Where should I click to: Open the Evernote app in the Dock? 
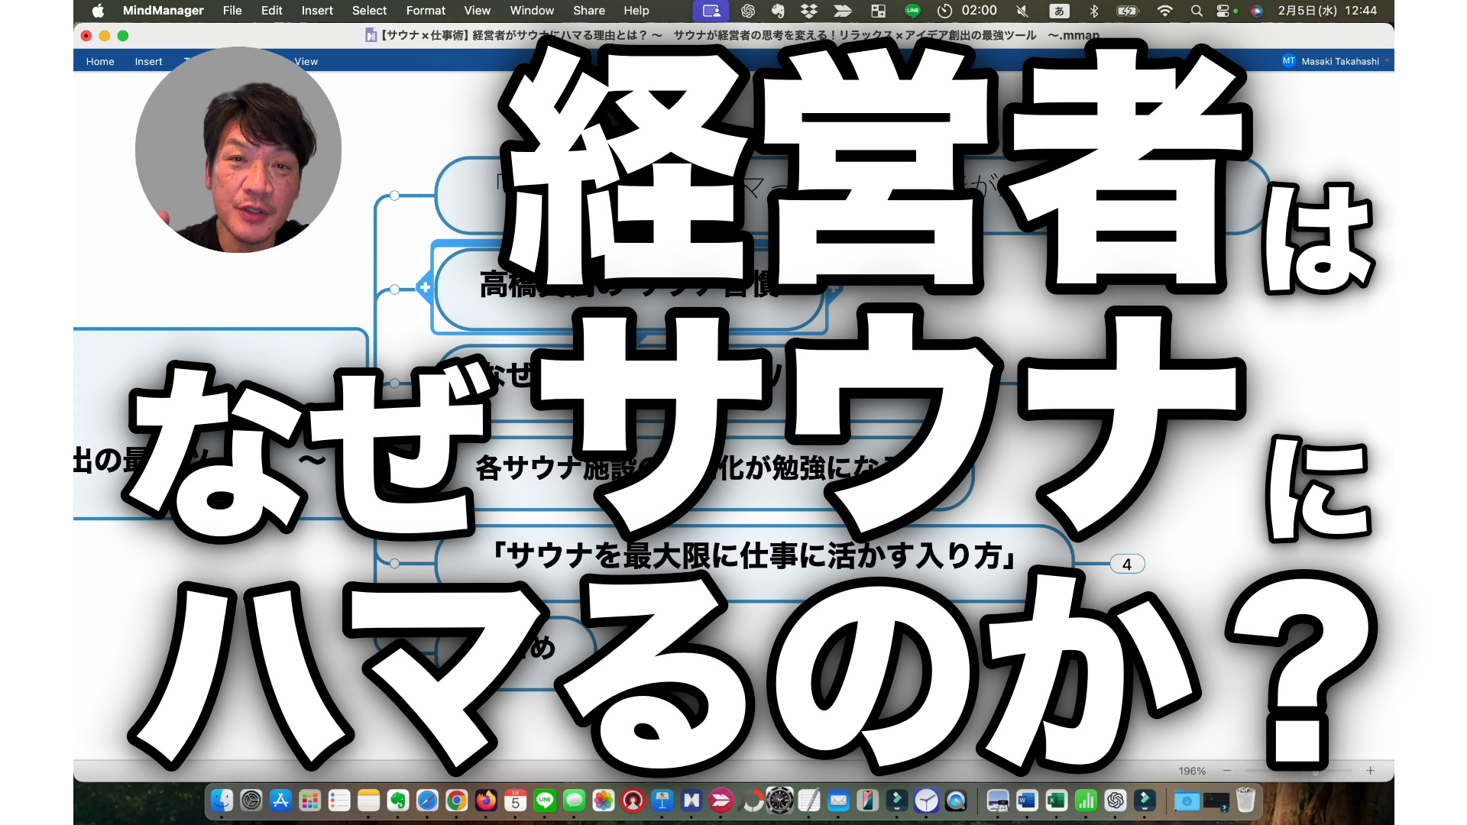[x=397, y=801]
